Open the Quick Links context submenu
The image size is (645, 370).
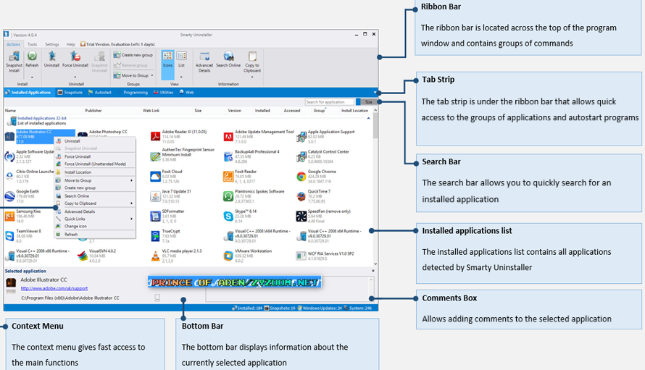tap(95, 219)
